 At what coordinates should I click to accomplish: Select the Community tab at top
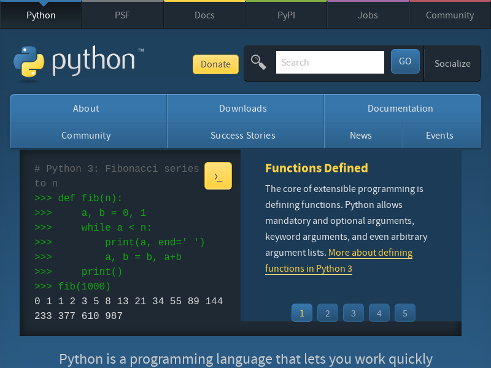(x=449, y=15)
